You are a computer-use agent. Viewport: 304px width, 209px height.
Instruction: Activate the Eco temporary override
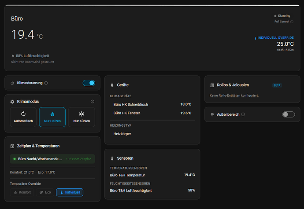[45, 192]
